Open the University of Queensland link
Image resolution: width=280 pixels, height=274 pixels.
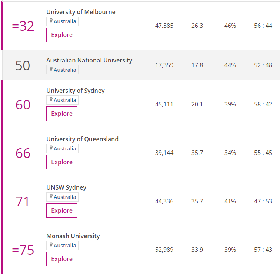pos(82,139)
